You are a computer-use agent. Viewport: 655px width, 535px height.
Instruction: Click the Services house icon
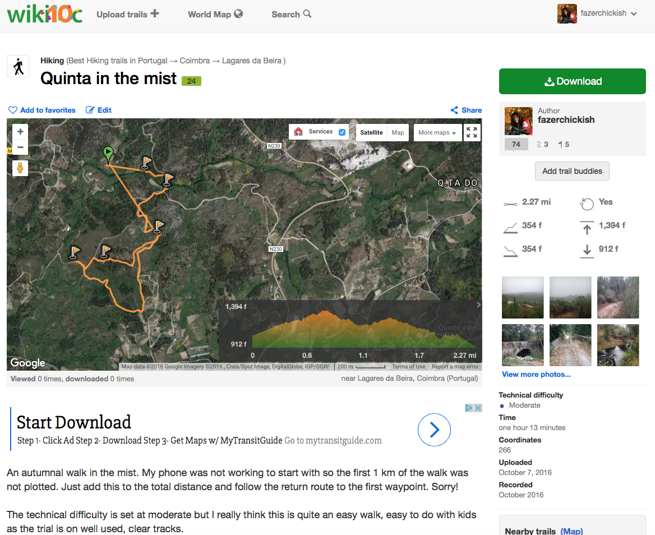pos(298,132)
